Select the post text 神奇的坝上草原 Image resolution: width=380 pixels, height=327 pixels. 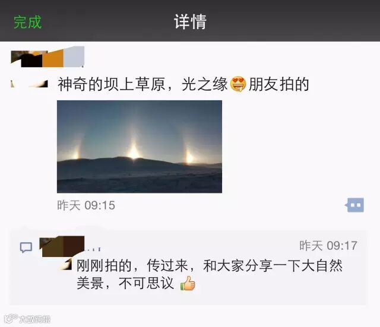pos(112,84)
